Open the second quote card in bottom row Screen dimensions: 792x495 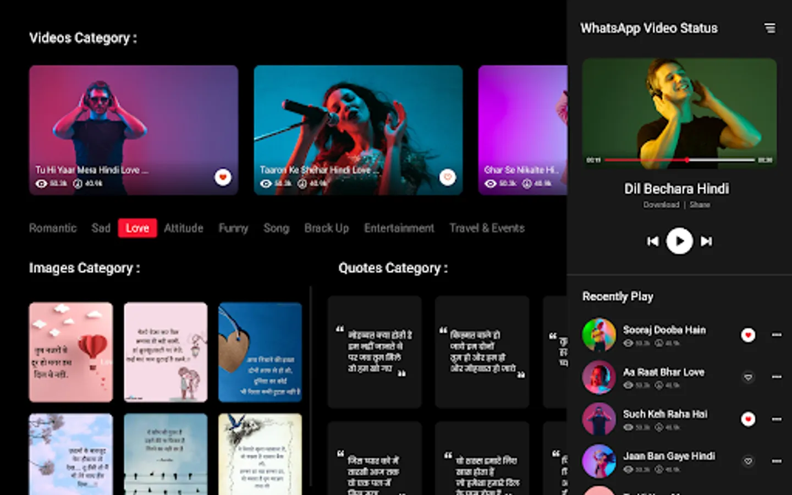coord(482,459)
